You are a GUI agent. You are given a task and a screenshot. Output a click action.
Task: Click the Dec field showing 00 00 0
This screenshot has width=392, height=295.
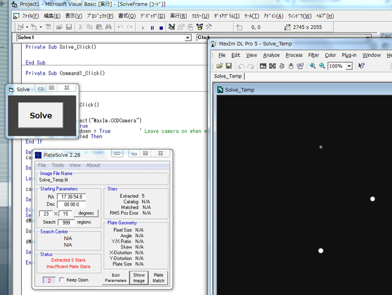click(x=72, y=205)
